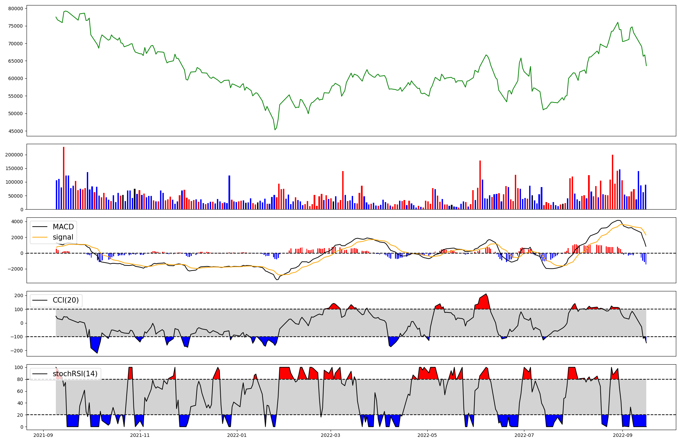681x443 pixels.
Task: Click the 2022-01 x-axis date label
Action: [237, 435]
